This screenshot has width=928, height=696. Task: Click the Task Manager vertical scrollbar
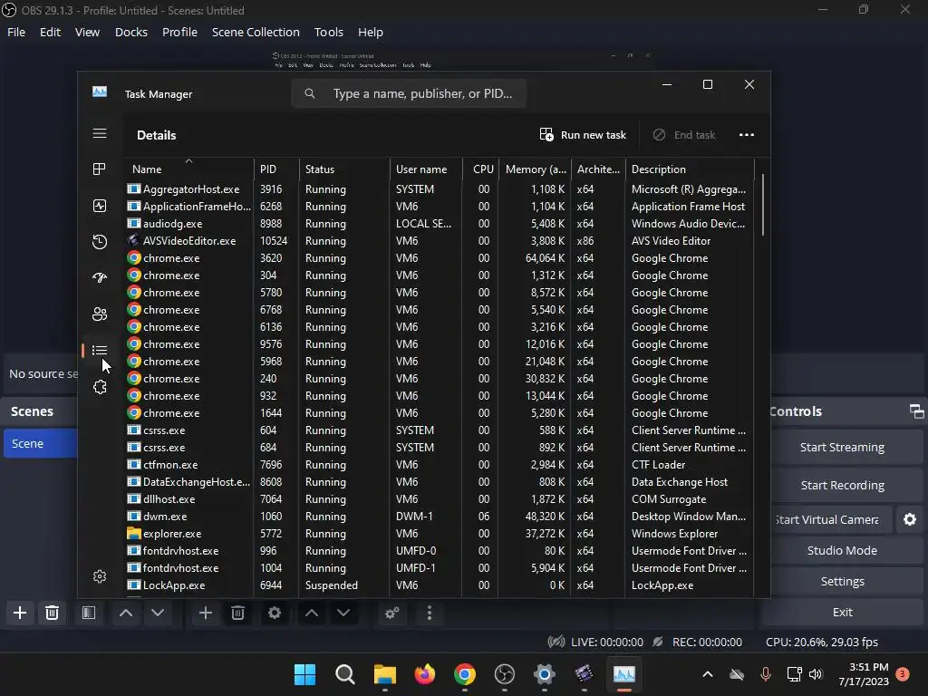click(763, 205)
